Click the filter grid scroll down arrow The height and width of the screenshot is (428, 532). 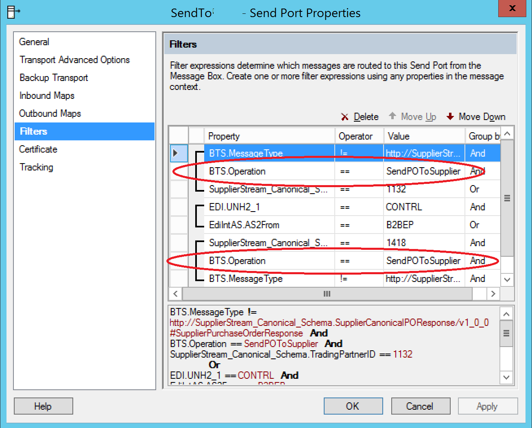pyautogui.click(x=507, y=280)
